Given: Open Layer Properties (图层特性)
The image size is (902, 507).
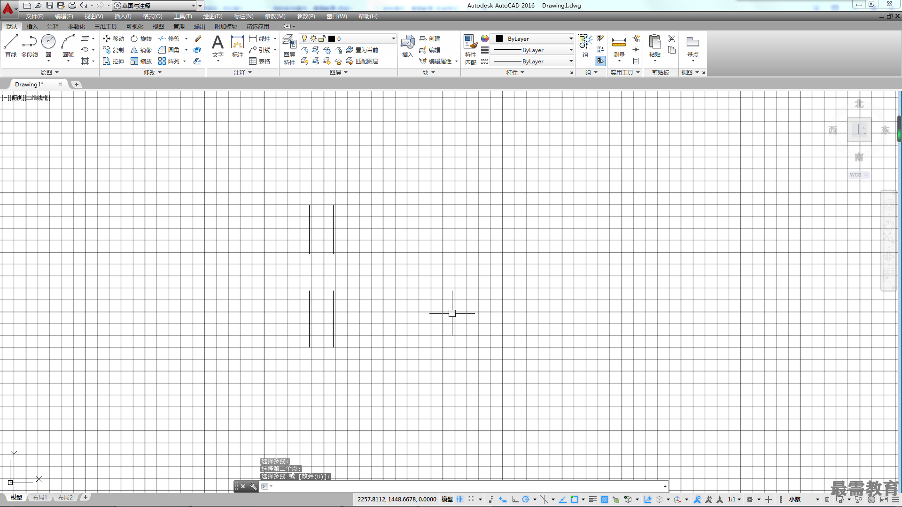Looking at the screenshot, I should [289, 50].
